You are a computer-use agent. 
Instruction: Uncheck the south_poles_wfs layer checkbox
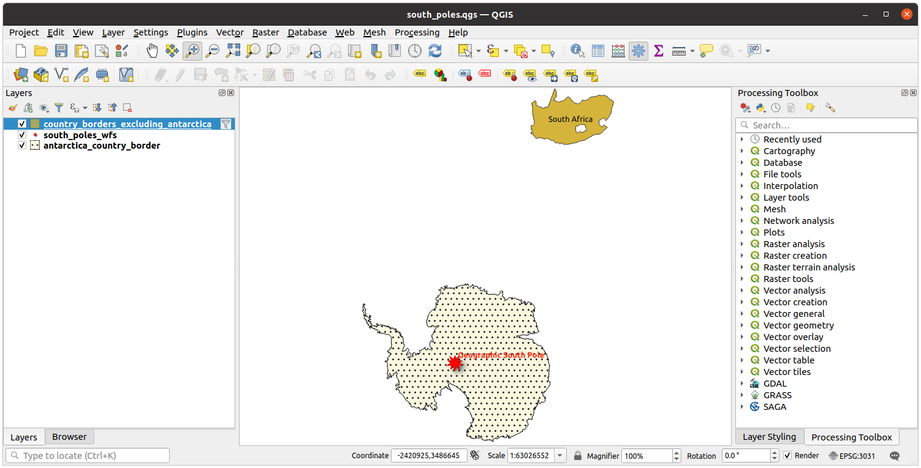(x=22, y=135)
